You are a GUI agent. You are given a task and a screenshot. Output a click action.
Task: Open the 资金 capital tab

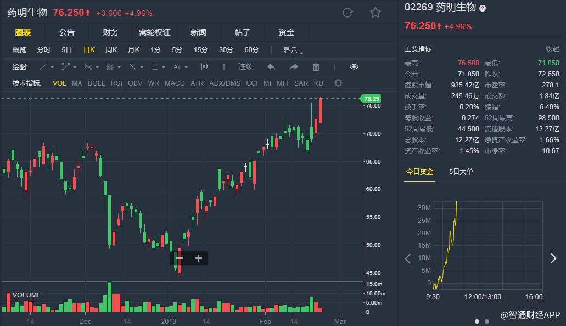pos(286,32)
